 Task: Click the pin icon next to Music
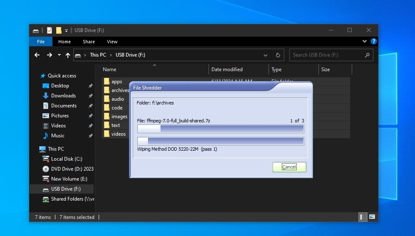click(90, 136)
